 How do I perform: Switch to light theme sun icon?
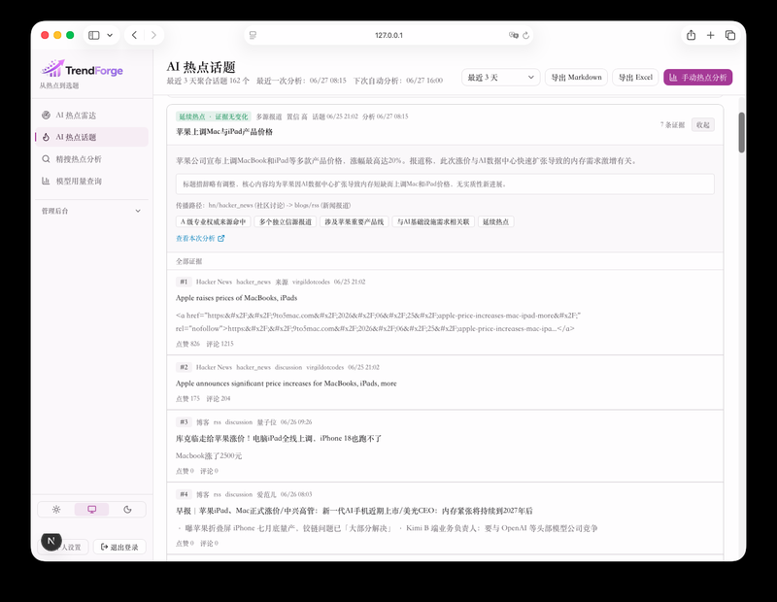click(x=56, y=510)
